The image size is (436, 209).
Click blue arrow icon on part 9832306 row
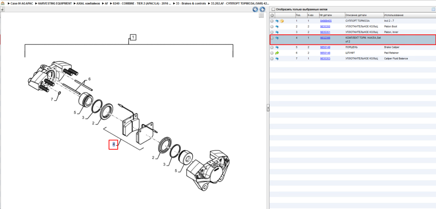pyautogui.click(x=277, y=38)
